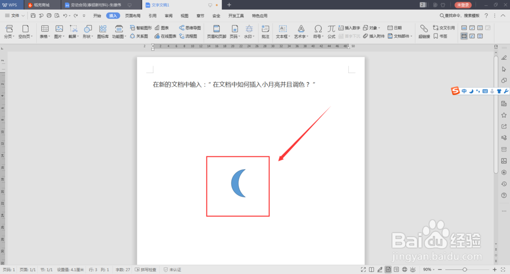The height and width of the screenshot is (274, 510).
Task: Insert a 超链接 hyperlink
Action: [424, 32]
